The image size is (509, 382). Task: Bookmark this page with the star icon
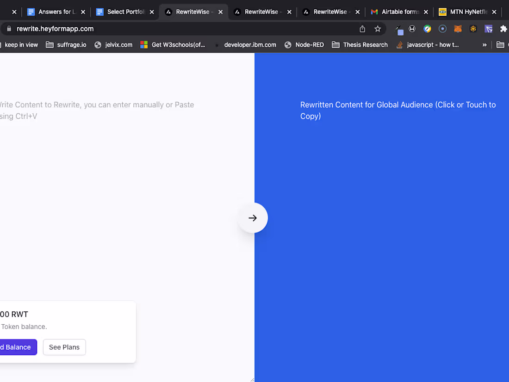(378, 29)
